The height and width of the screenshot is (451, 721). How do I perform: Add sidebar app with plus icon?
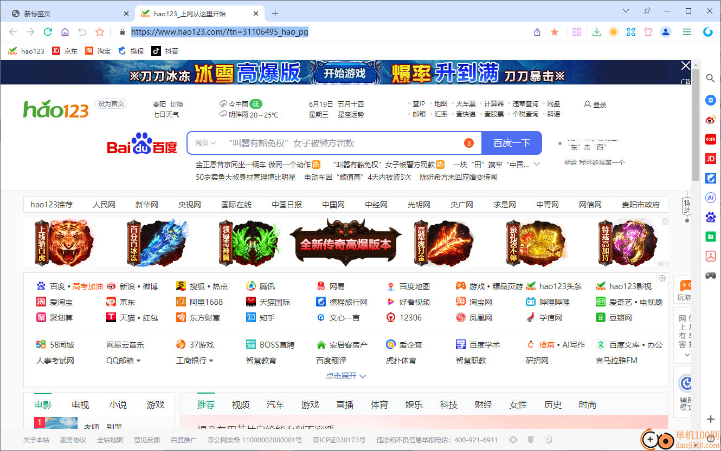[x=710, y=419]
